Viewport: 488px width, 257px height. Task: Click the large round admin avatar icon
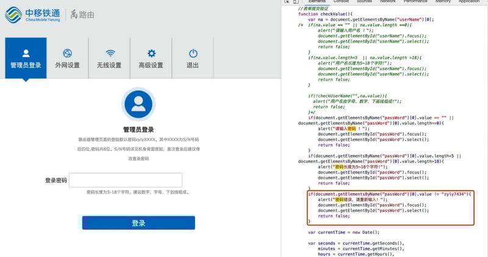138,104
